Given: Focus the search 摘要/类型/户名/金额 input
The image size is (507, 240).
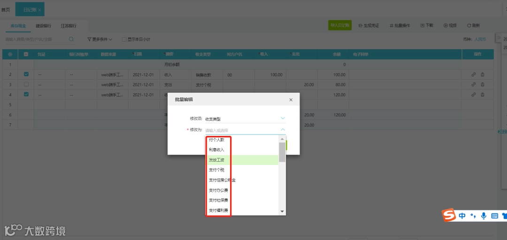Looking at the screenshot, I should point(36,39).
